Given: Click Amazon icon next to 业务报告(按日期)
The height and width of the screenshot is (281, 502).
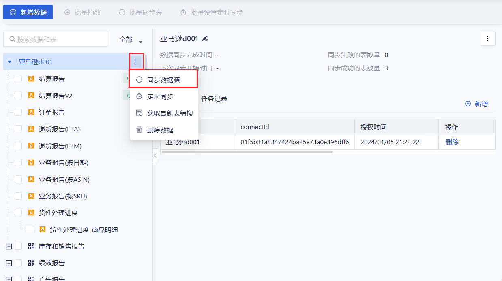Looking at the screenshot, I should click(x=31, y=162).
